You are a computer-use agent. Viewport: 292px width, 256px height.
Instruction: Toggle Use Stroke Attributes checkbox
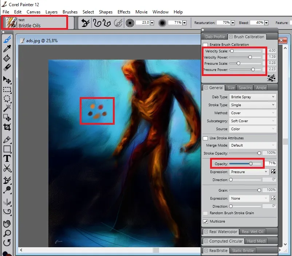click(205, 138)
